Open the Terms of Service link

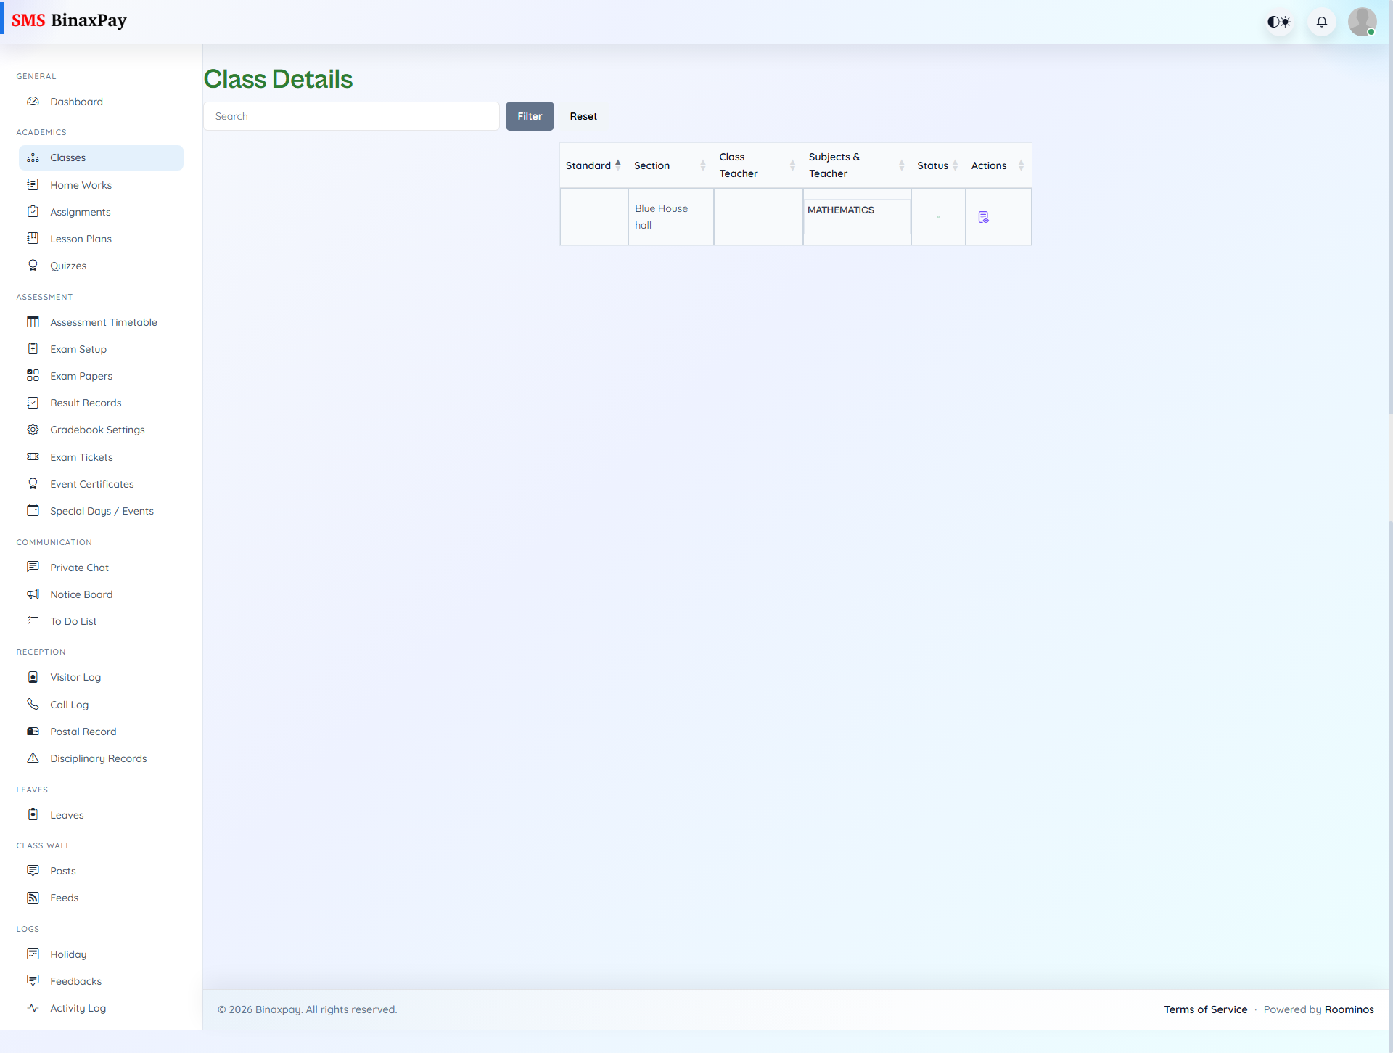click(1205, 1009)
